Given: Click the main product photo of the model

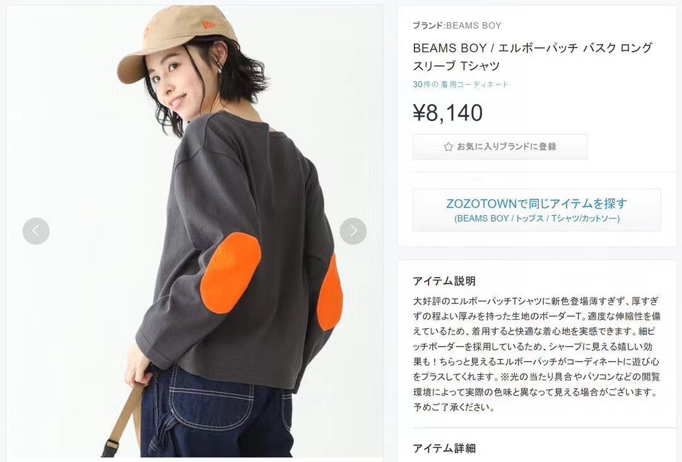Looking at the screenshot, I should coord(194,231).
